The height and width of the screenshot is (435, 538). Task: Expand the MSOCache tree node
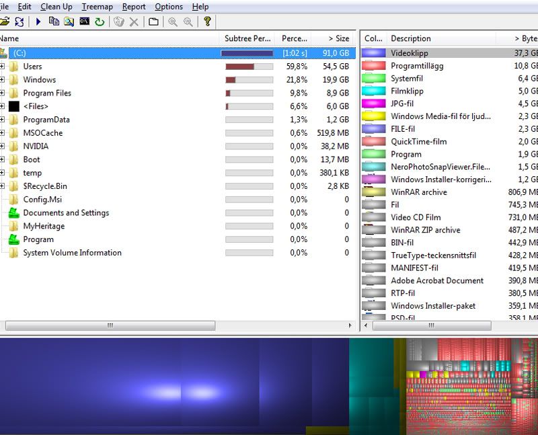[x=2, y=132]
